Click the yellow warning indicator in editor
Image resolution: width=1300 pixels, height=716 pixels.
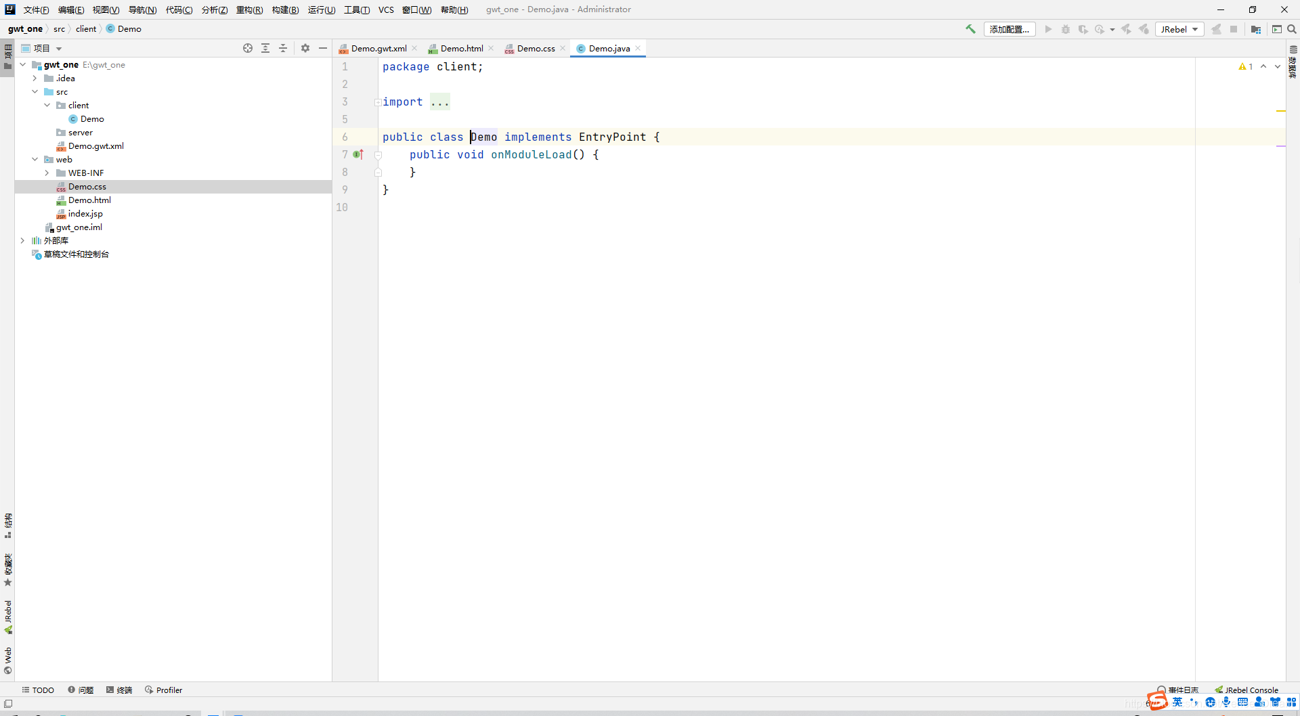pos(1245,66)
